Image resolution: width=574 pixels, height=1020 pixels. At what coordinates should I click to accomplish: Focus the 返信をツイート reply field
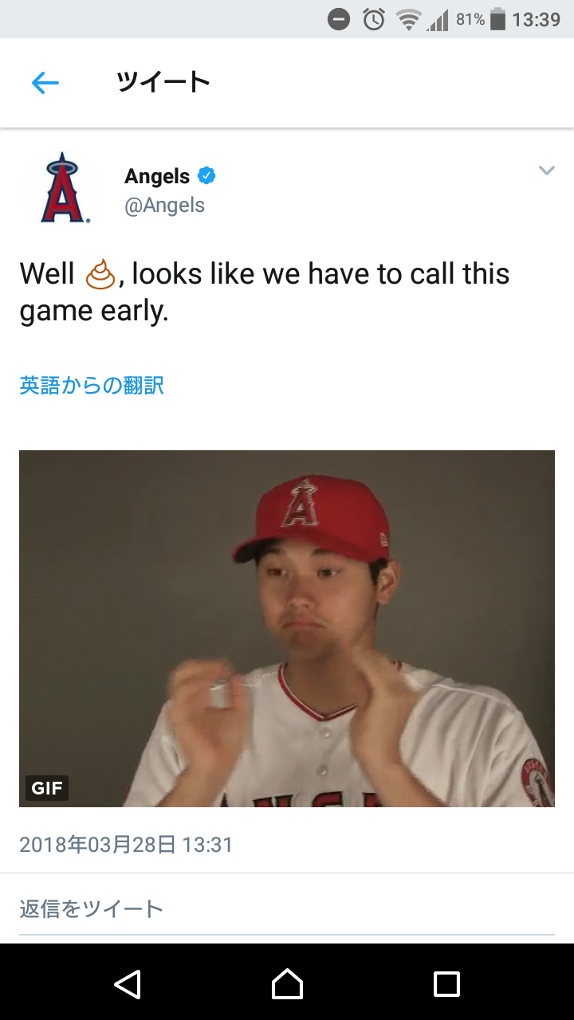pos(287,909)
